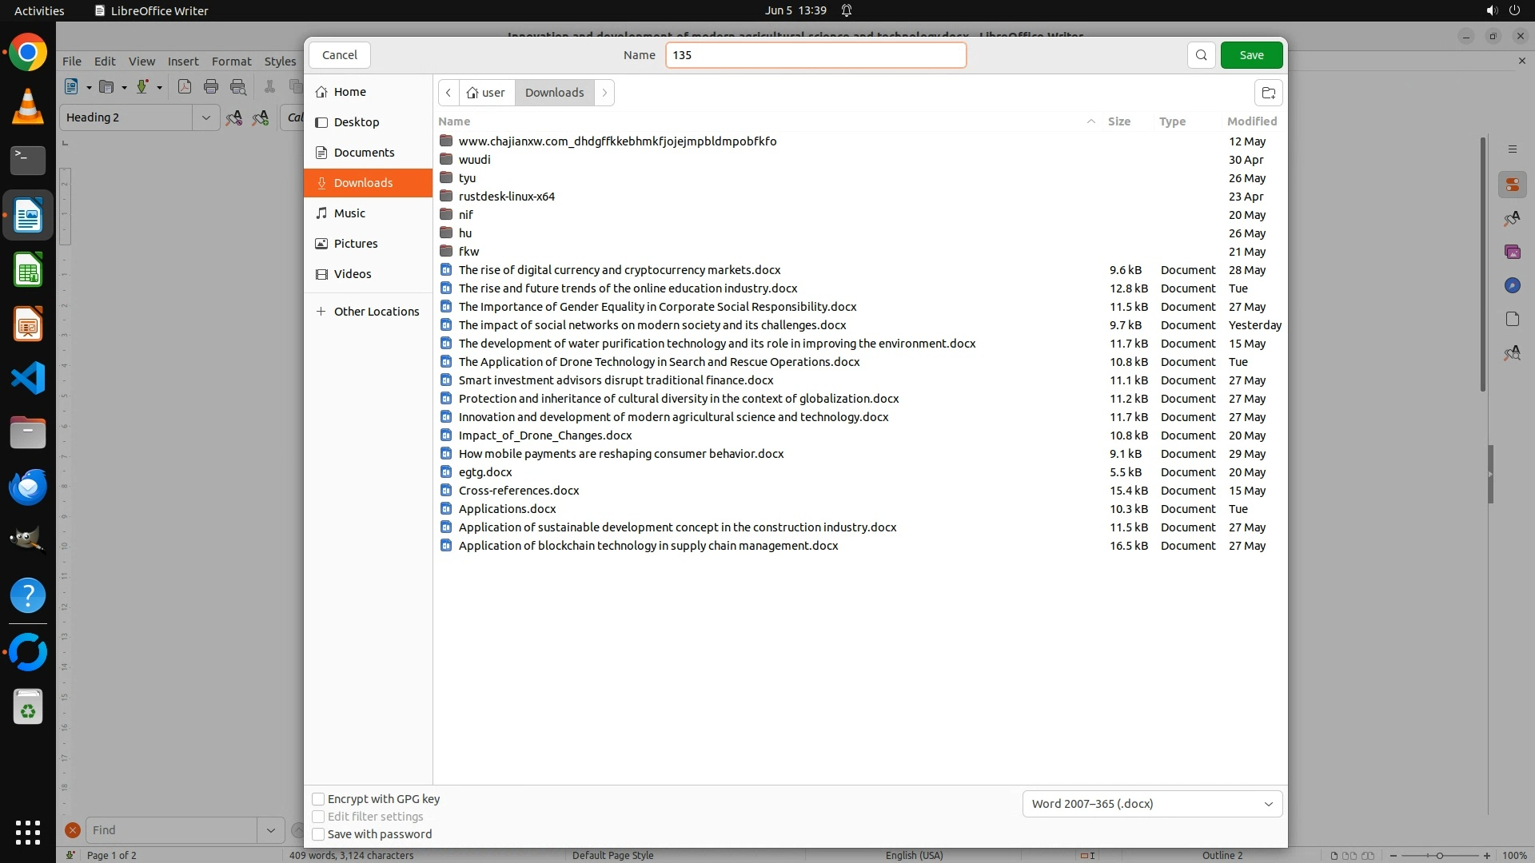Open Visual Studio Code from the dock
The height and width of the screenshot is (863, 1535).
(28, 378)
